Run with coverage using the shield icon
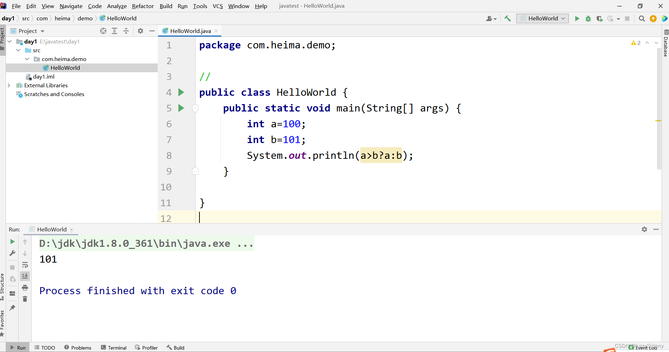Screen dimensions: 669x352 (599, 19)
